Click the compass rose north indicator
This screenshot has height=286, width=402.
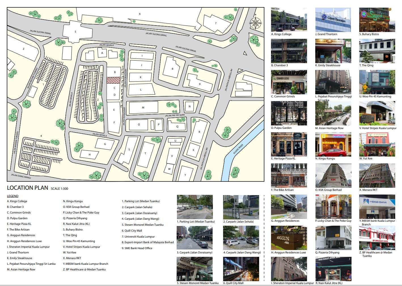click(256, 22)
